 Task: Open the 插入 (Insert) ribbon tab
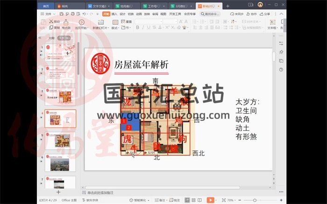coord(114,14)
